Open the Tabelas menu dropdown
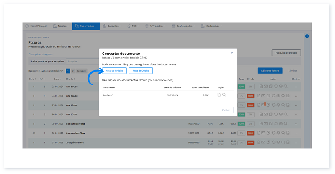The width and height of the screenshot is (335, 174). (61, 26)
